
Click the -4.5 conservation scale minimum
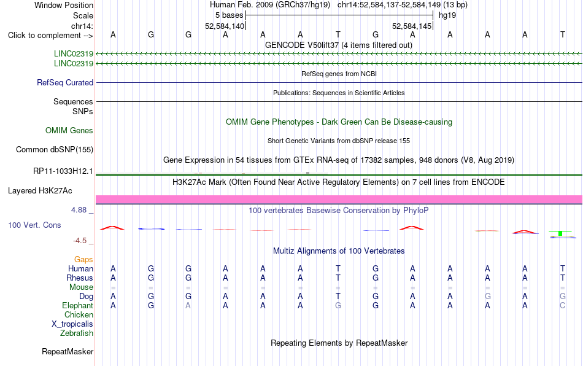click(x=80, y=241)
